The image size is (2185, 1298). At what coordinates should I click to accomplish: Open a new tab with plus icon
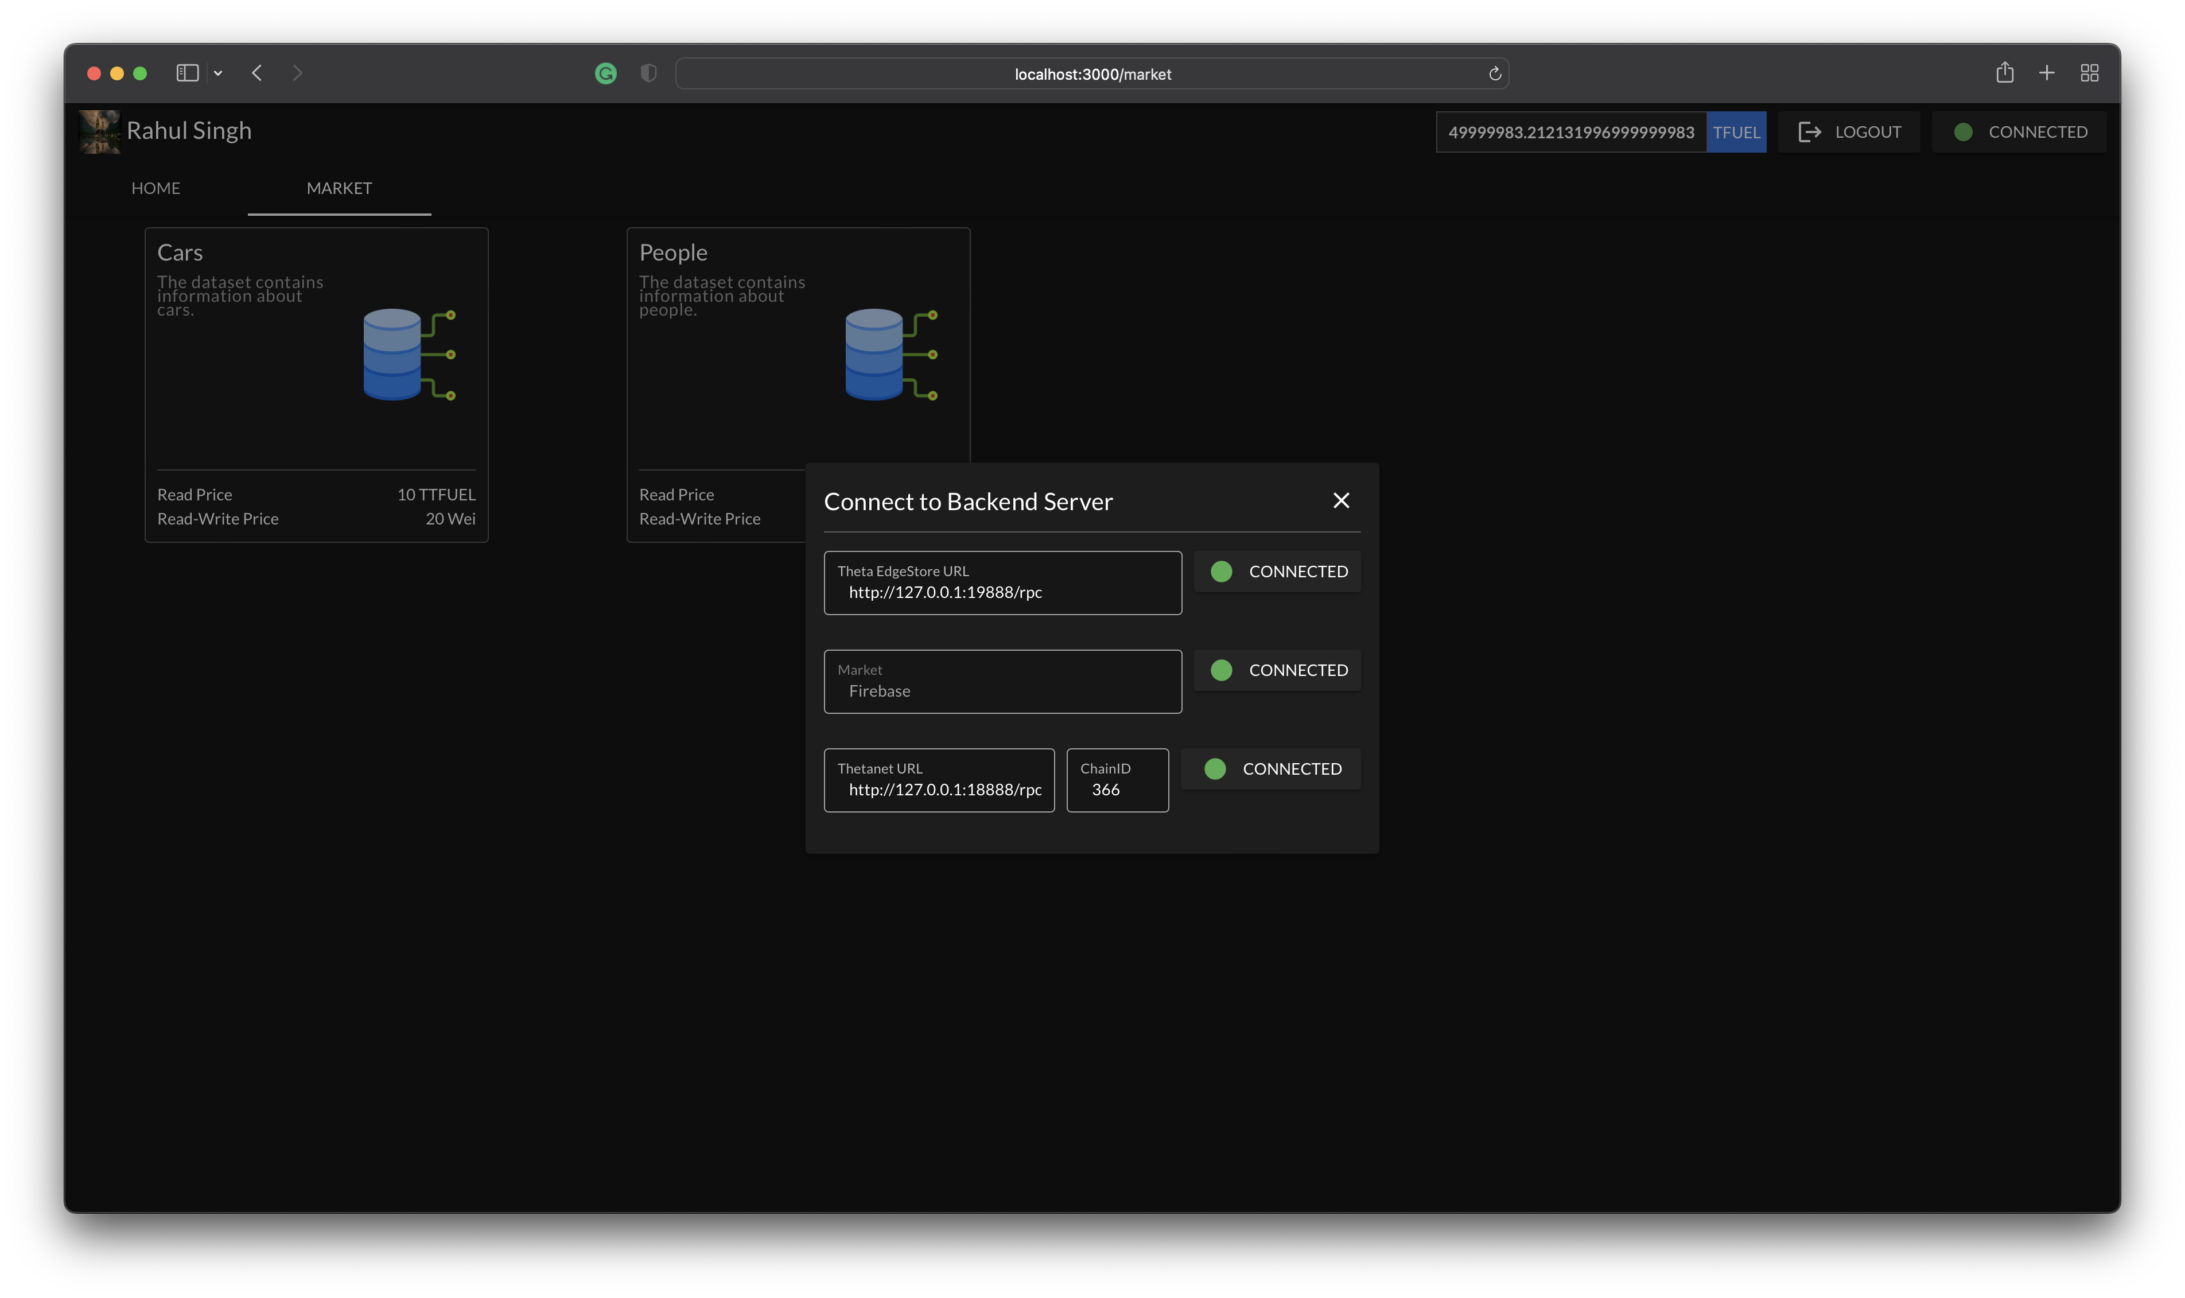(x=2046, y=73)
